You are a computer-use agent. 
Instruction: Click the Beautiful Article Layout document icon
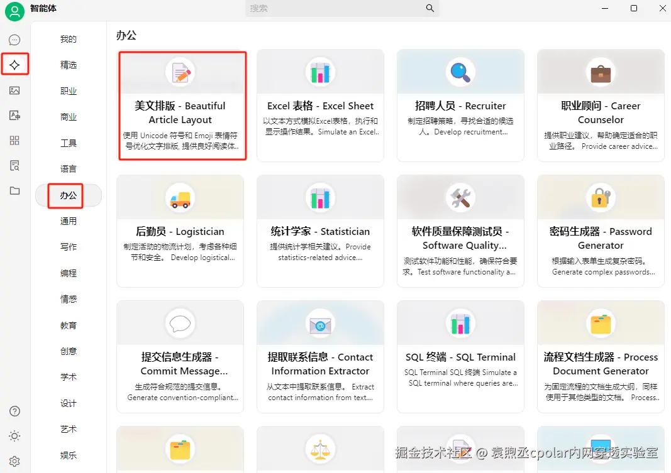[180, 72]
